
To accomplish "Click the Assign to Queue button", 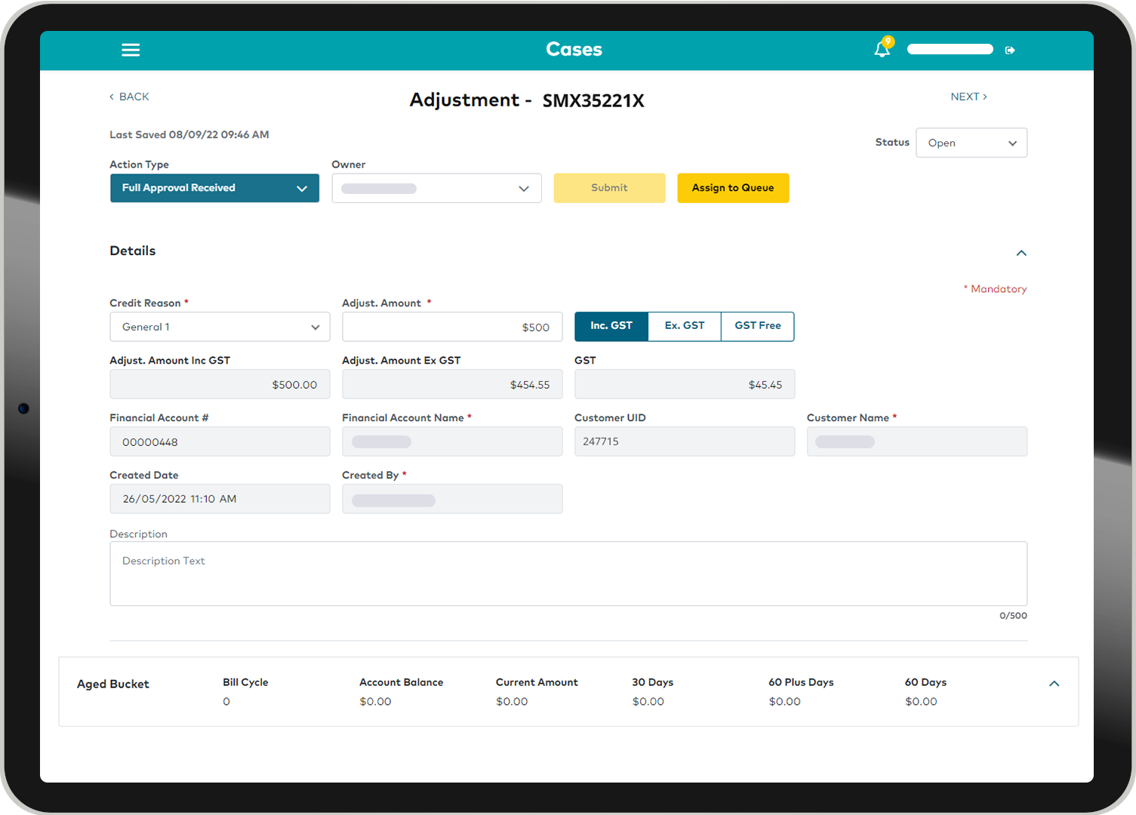I will click(733, 188).
